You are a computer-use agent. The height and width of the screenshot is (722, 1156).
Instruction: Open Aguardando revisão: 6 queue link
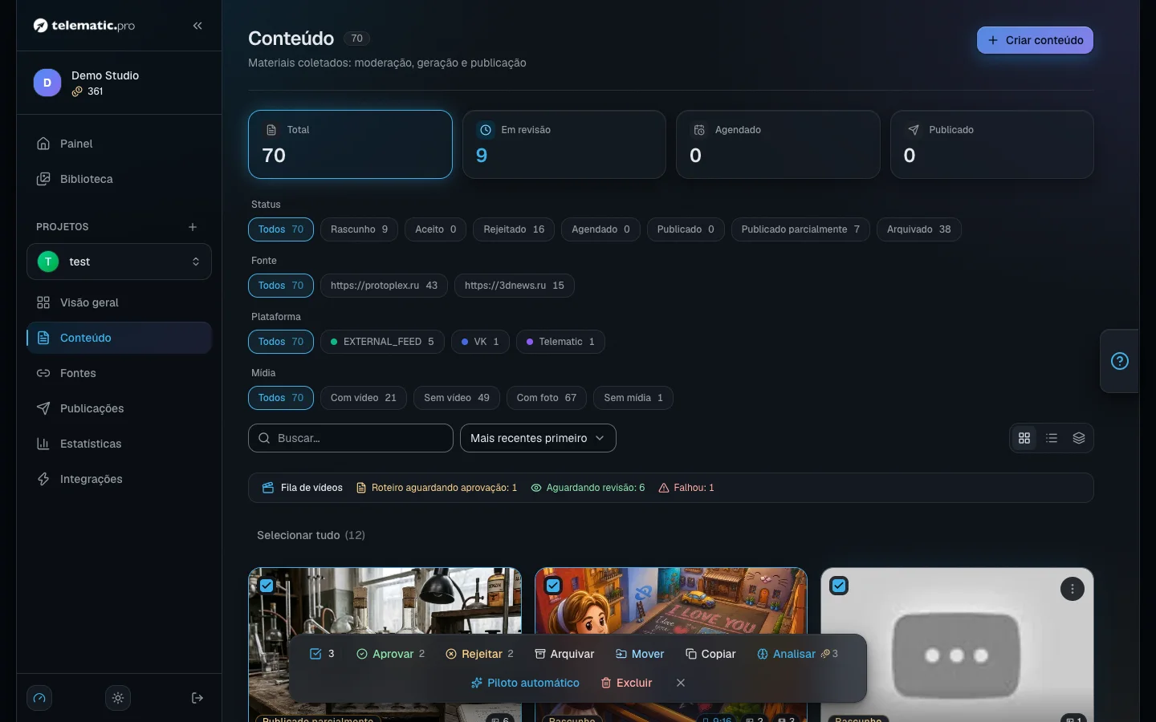588,488
